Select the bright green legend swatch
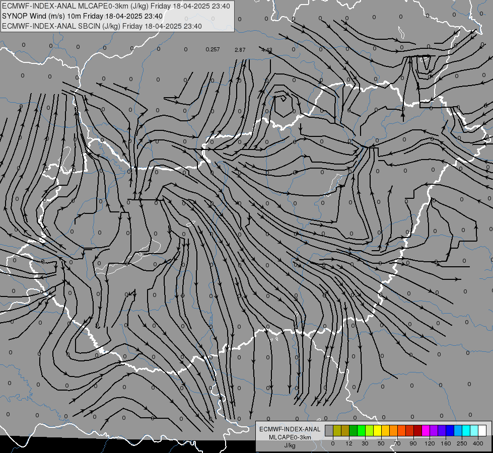The height and width of the screenshot is (453, 493). click(361, 430)
